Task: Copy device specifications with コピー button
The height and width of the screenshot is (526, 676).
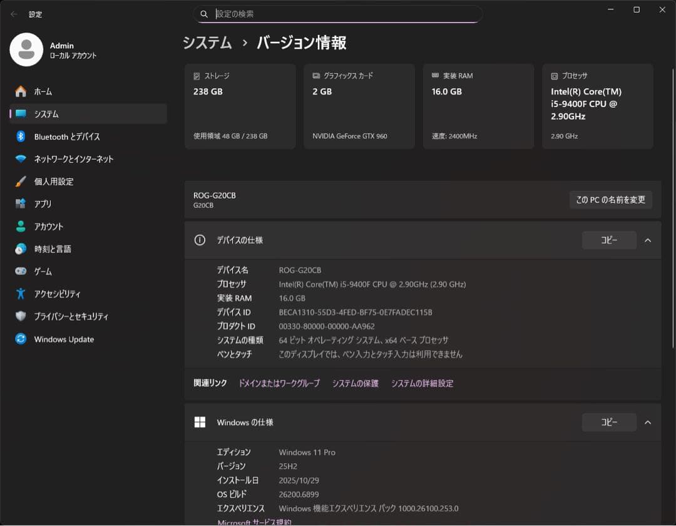Action: tap(609, 240)
